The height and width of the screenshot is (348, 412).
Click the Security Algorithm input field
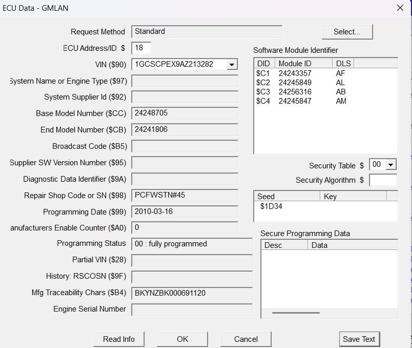click(383, 180)
